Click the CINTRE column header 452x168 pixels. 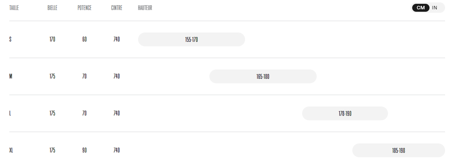(117, 8)
